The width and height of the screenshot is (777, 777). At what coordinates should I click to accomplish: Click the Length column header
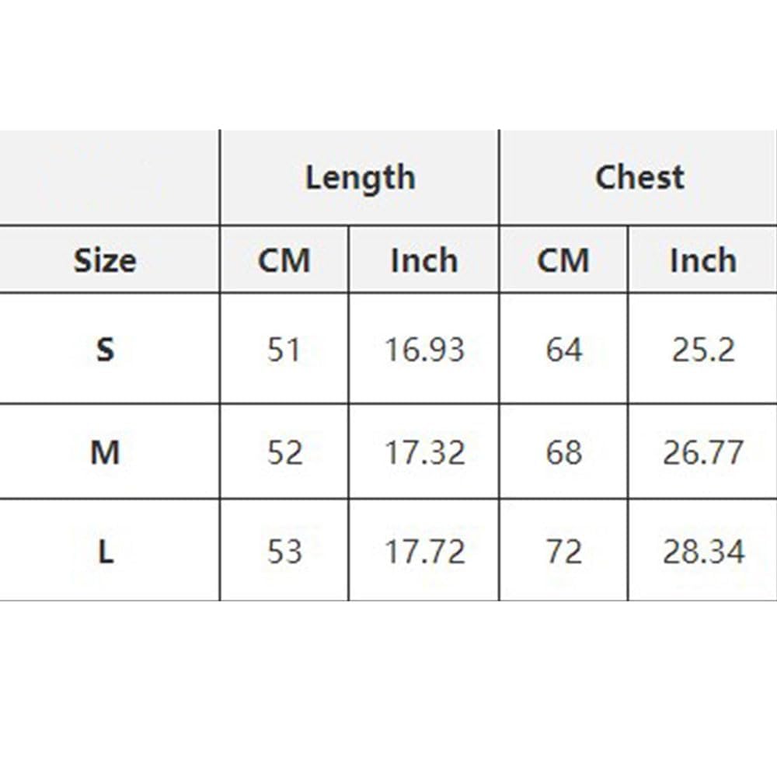(x=360, y=177)
